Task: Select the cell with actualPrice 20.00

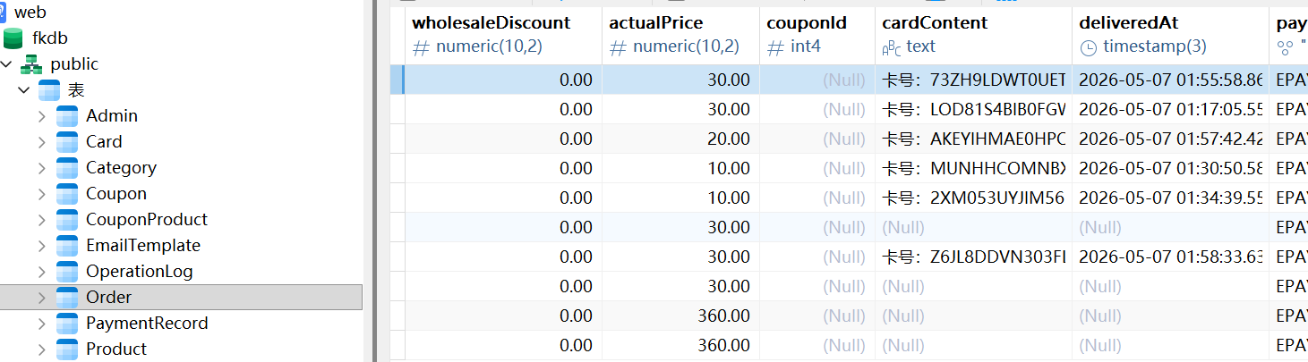Action: pos(680,139)
